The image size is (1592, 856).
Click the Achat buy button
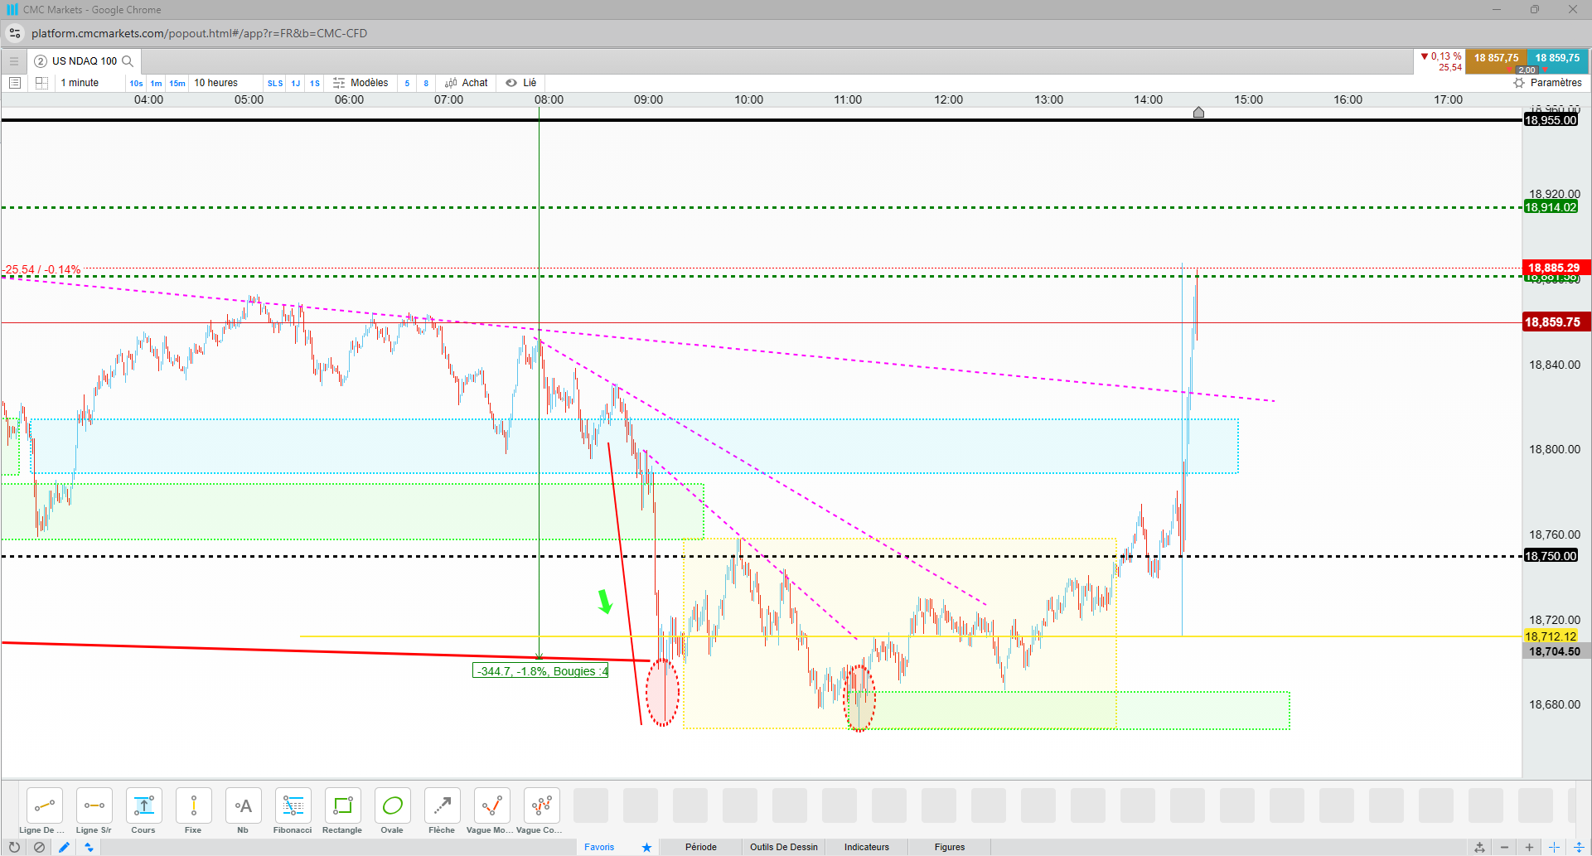click(x=467, y=83)
